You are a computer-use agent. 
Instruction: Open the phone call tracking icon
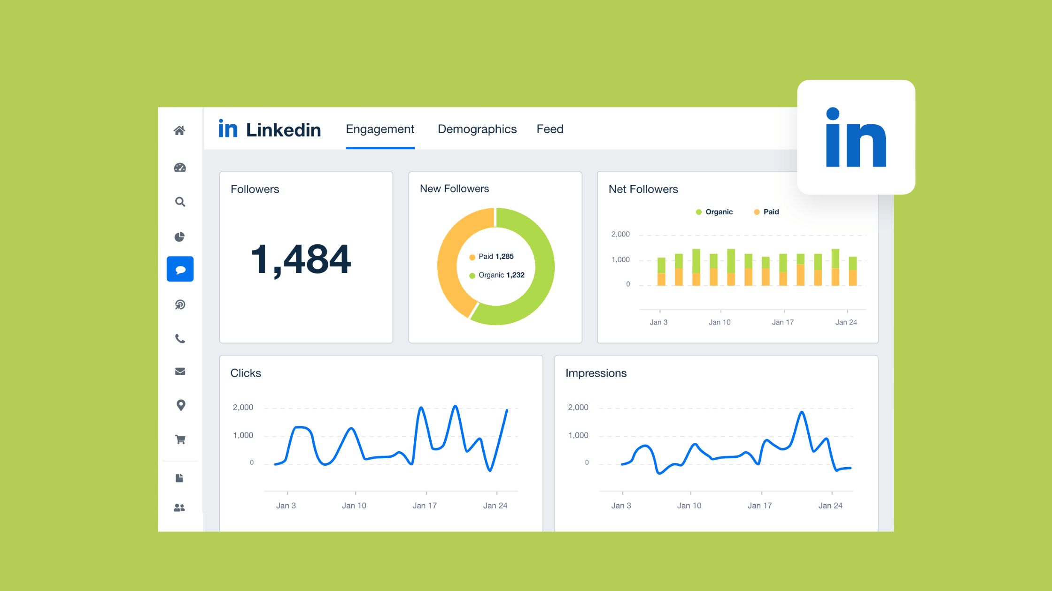(180, 339)
